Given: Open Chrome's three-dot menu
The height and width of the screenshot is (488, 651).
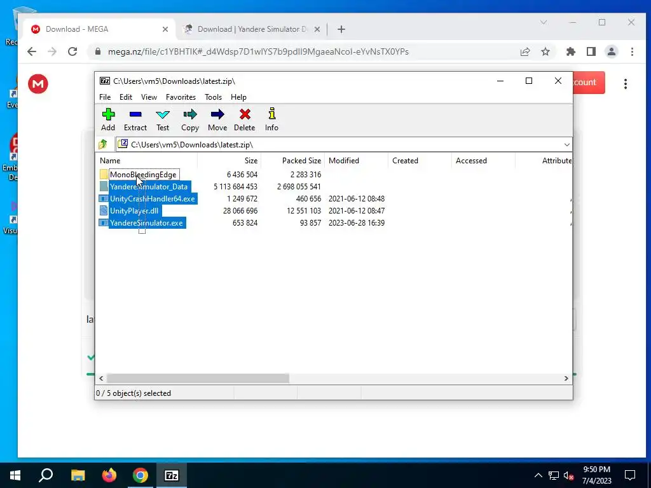Looking at the screenshot, I should 632,51.
